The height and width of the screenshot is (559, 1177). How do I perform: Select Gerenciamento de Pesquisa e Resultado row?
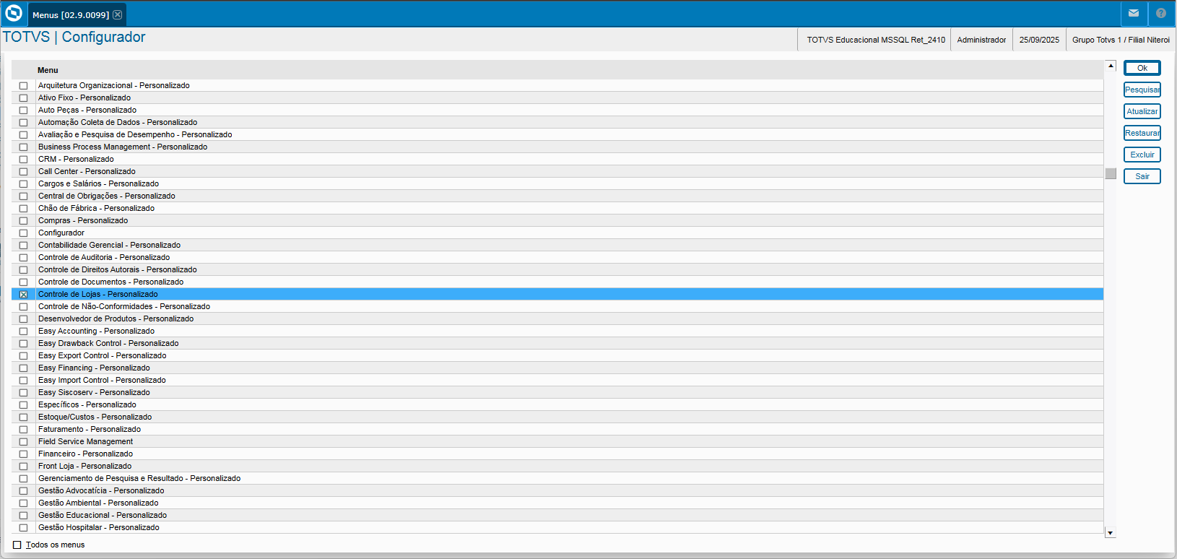pyautogui.click(x=557, y=478)
